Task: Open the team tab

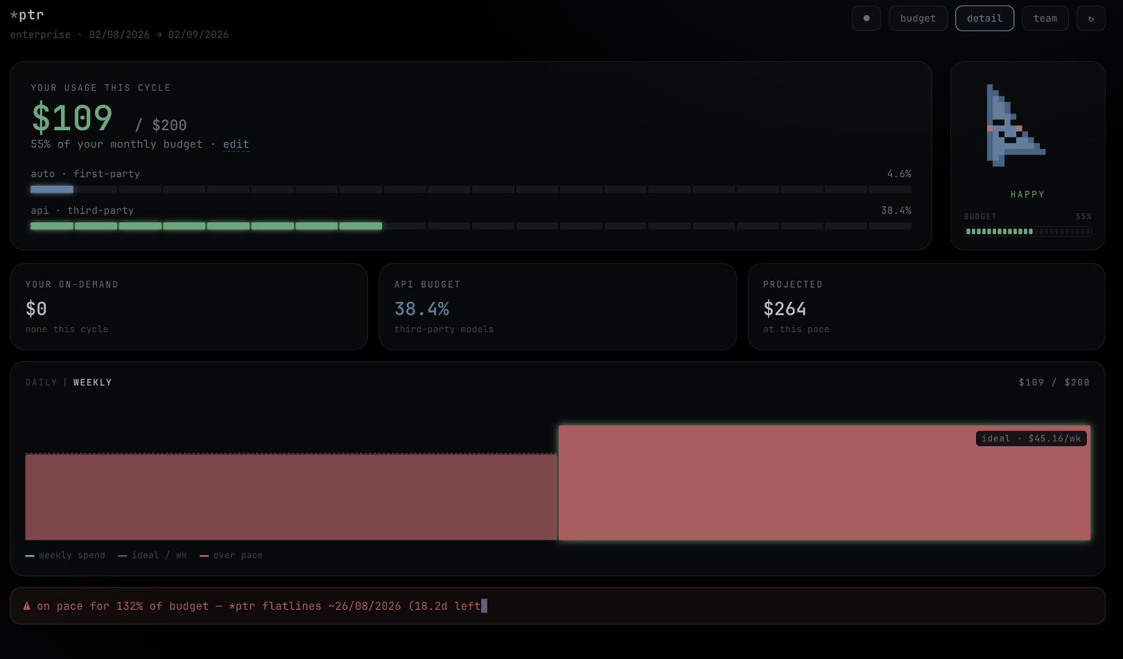Action: click(x=1045, y=19)
